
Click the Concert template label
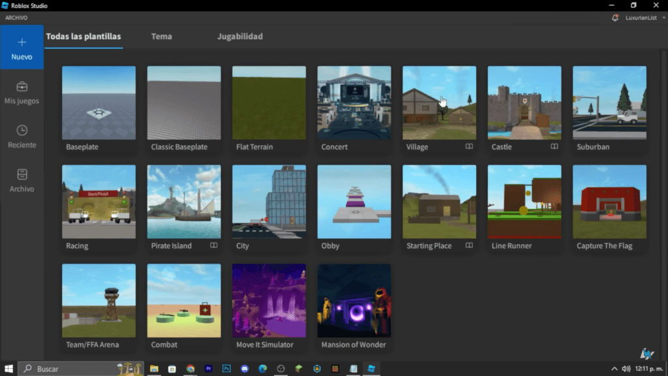335,147
